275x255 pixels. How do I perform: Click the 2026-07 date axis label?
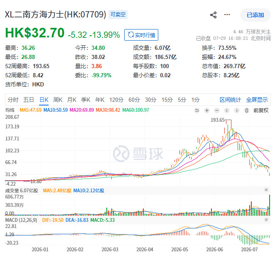click(249, 249)
